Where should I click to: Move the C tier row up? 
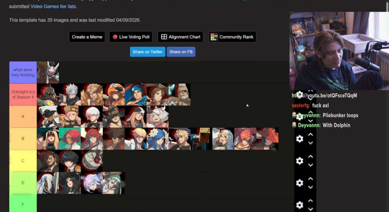[310, 157]
